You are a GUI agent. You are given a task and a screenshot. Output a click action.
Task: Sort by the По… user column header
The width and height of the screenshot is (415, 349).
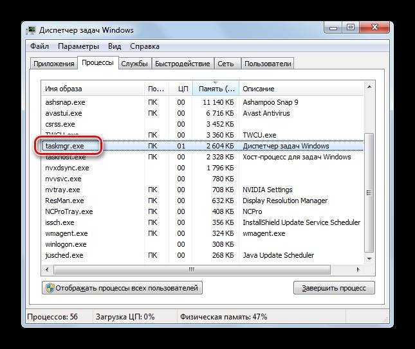156,89
